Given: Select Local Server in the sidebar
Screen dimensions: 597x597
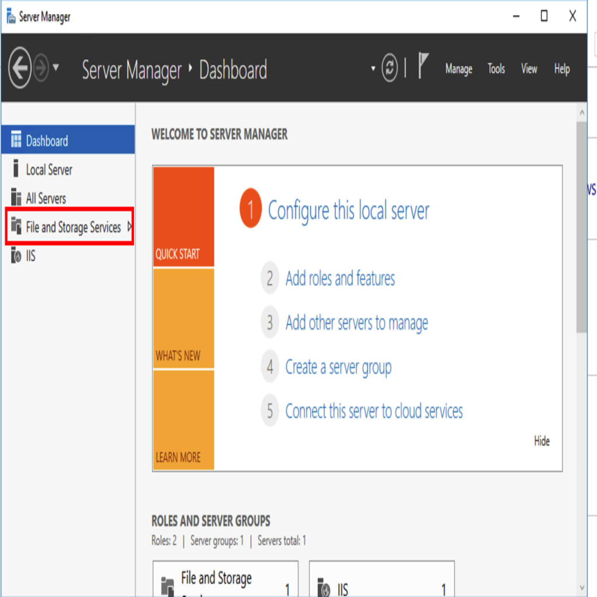Looking at the screenshot, I should tap(68, 170).
